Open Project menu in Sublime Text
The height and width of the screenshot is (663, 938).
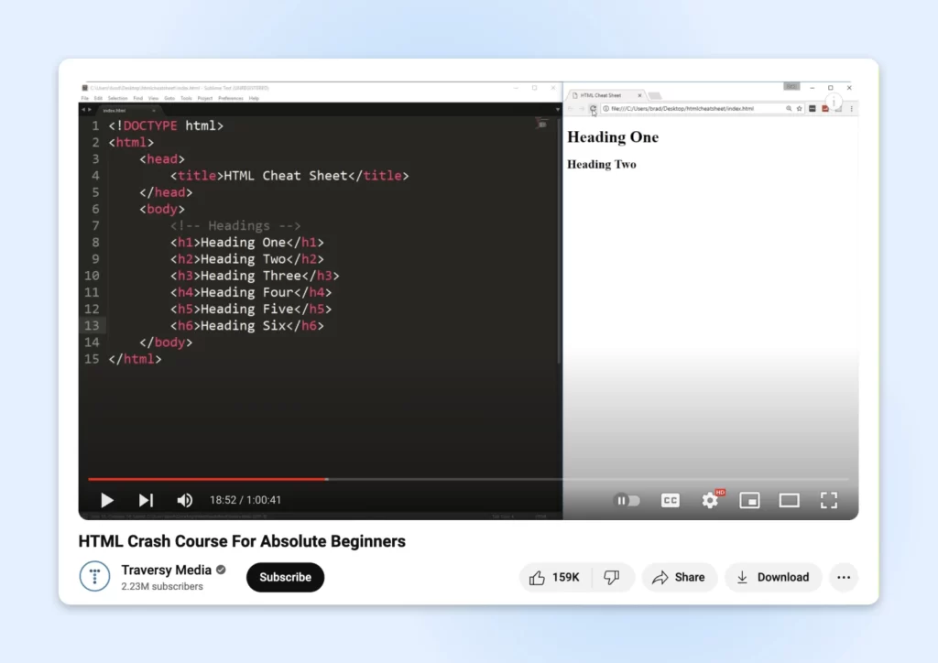pyautogui.click(x=205, y=98)
